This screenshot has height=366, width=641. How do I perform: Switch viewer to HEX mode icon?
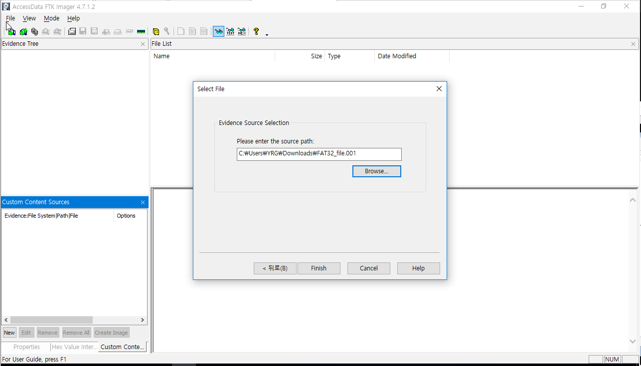click(242, 31)
